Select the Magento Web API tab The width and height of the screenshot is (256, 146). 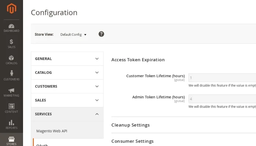point(52,131)
